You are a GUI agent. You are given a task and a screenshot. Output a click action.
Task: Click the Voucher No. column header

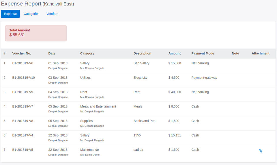22,53
